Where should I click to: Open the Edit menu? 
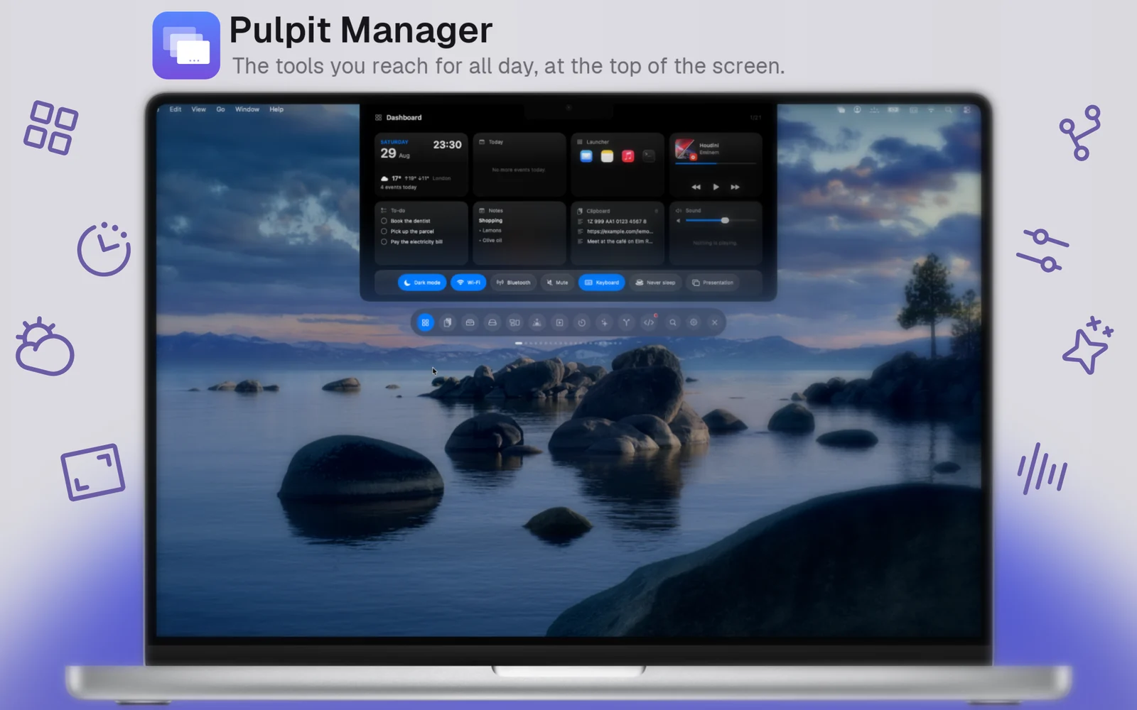[176, 109]
